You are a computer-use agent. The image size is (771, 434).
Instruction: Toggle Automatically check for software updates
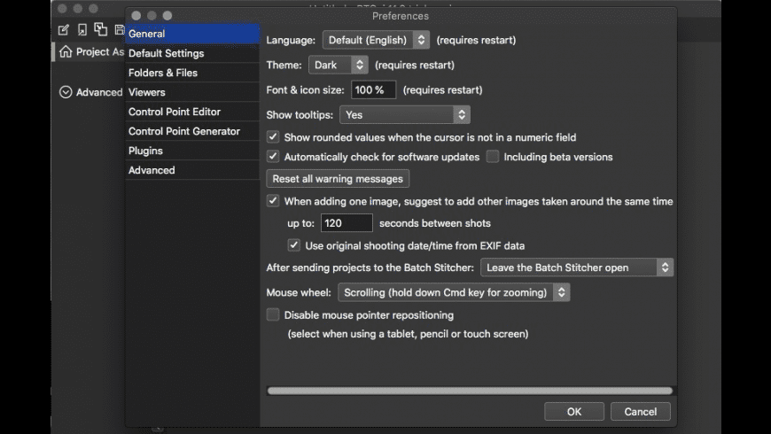point(273,157)
